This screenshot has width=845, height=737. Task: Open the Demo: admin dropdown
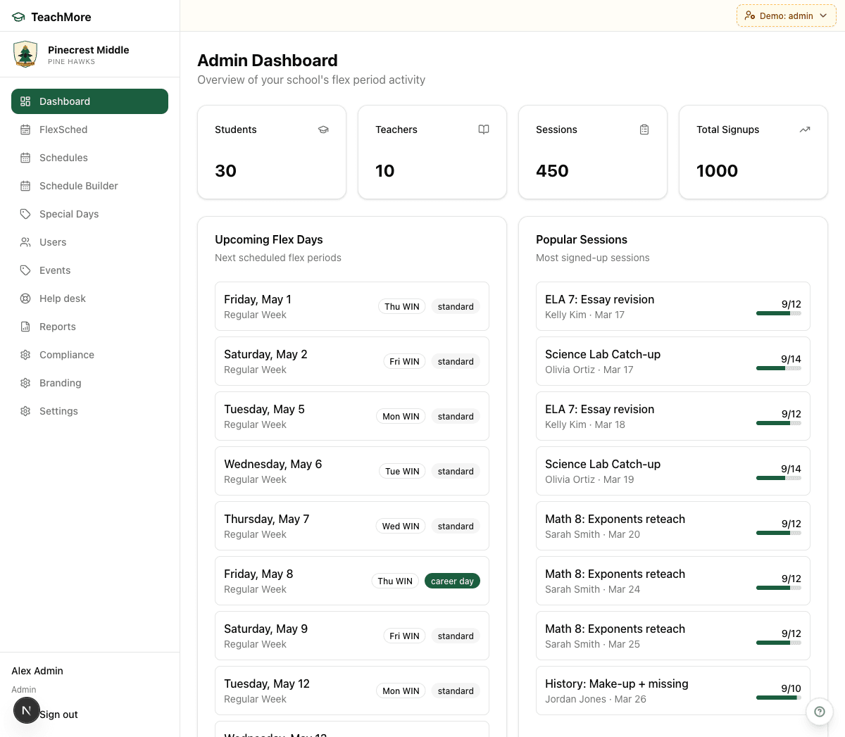(787, 15)
